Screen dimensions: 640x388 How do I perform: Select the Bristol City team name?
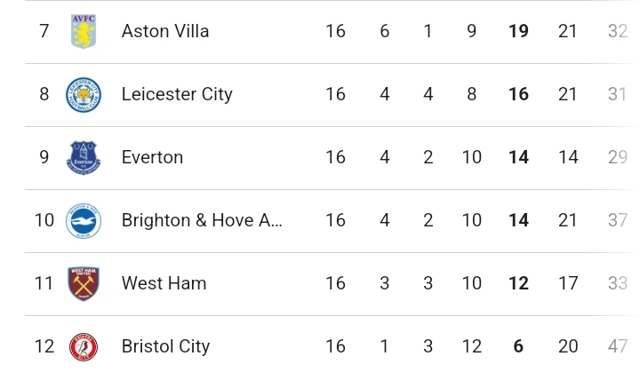pyautogui.click(x=165, y=346)
